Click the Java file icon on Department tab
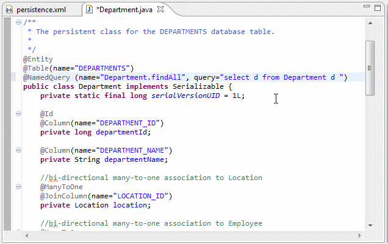Screen dimensions: 388x244 (x=89, y=10)
